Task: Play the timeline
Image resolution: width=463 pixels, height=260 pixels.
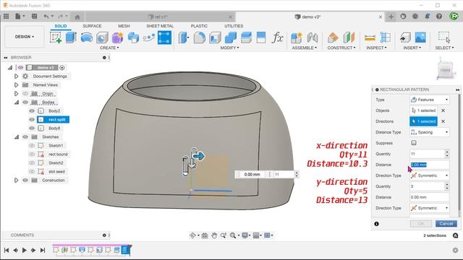Action: (24, 251)
